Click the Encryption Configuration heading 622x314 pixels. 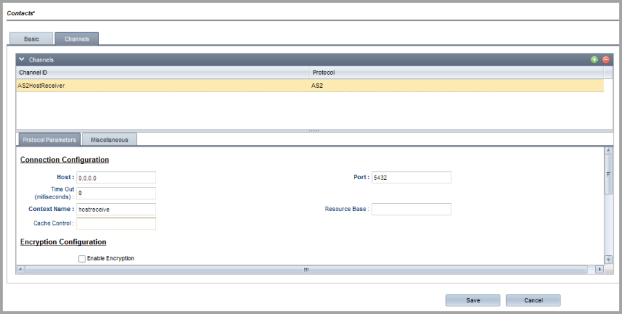tap(63, 242)
